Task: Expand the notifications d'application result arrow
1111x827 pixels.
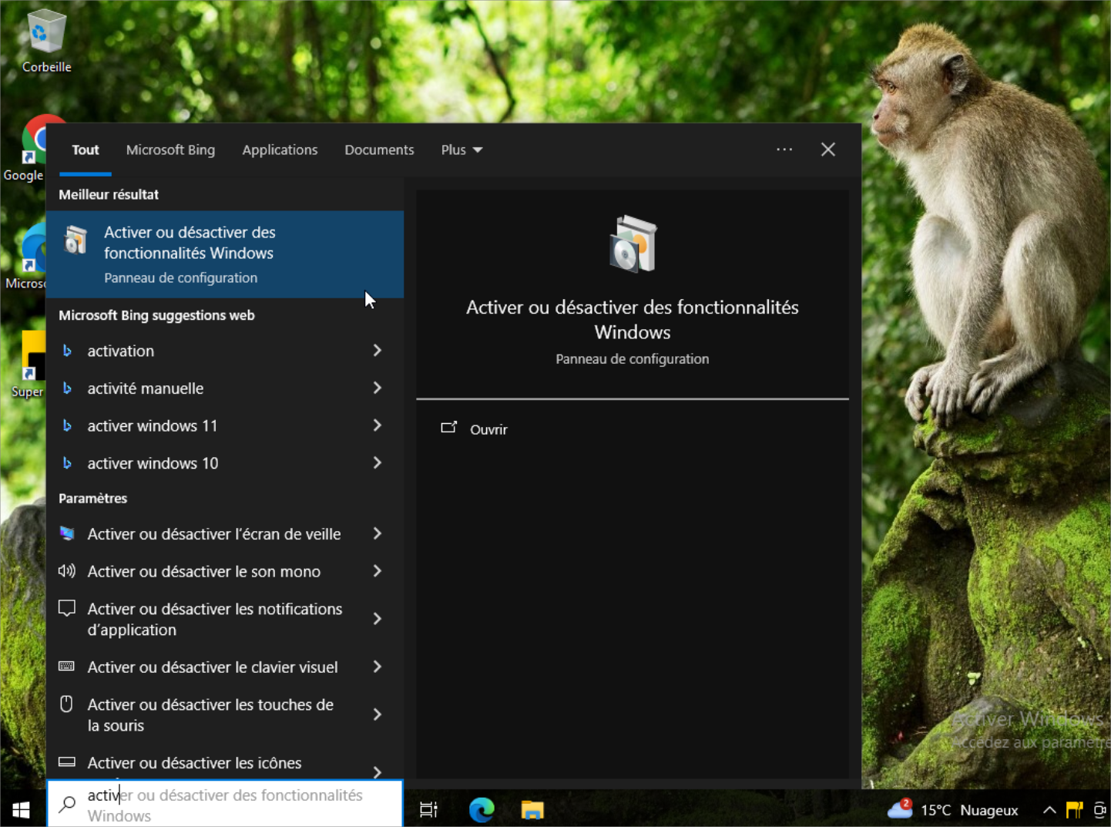Action: pos(378,619)
